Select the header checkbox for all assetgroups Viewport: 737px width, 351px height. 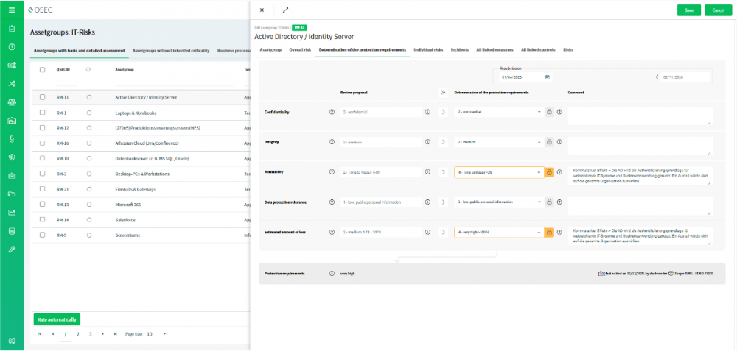tap(43, 70)
